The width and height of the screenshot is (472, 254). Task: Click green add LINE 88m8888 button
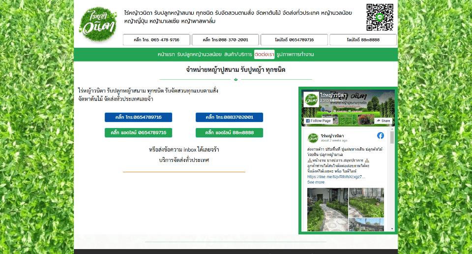tap(229, 133)
